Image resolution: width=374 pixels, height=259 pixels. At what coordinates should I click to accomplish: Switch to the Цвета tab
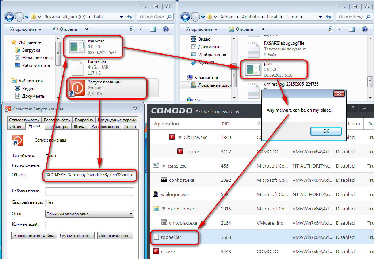click(x=130, y=127)
